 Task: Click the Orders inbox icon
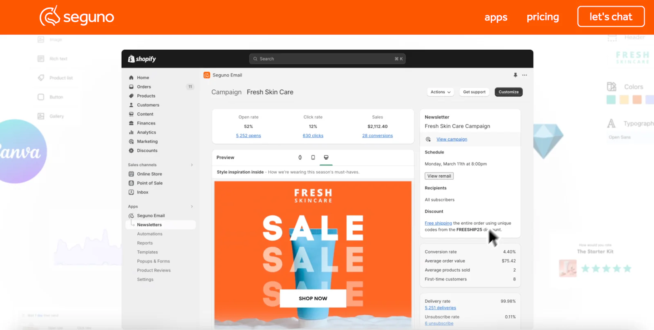click(131, 87)
